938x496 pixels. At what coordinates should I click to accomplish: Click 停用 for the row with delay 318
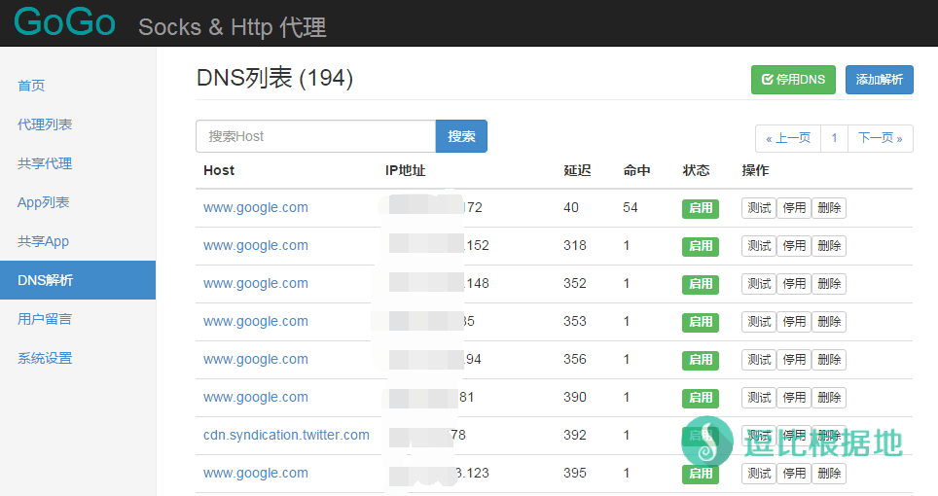794,246
